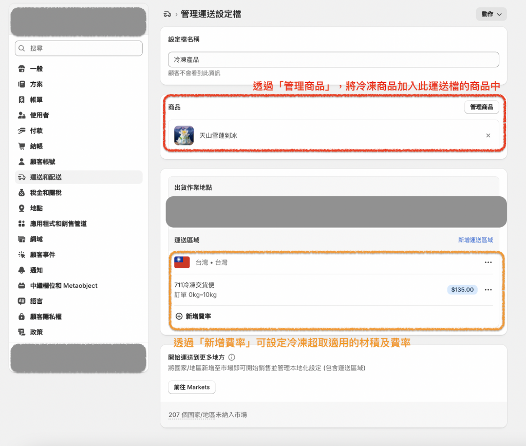Click the 天山雪蓮剉冰 product thumbnail
Viewport: 526px width, 446px height.
pos(184,136)
